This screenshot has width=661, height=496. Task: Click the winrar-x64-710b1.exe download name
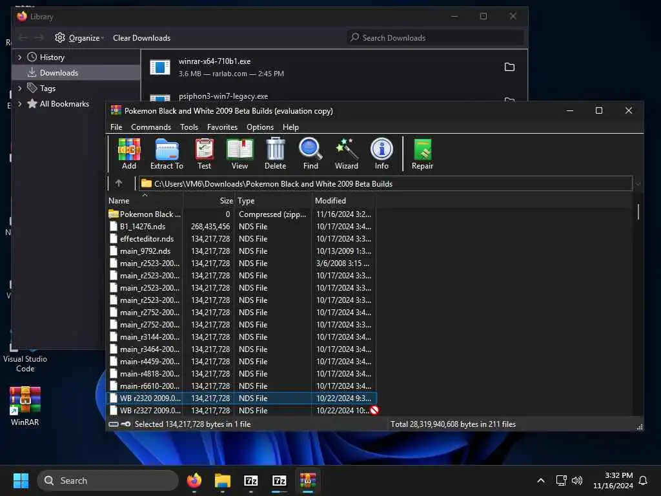(x=214, y=61)
